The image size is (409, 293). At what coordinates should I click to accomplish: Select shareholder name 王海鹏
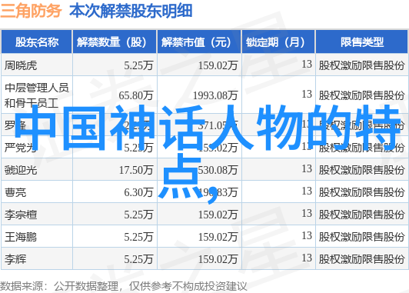[x=21, y=237]
